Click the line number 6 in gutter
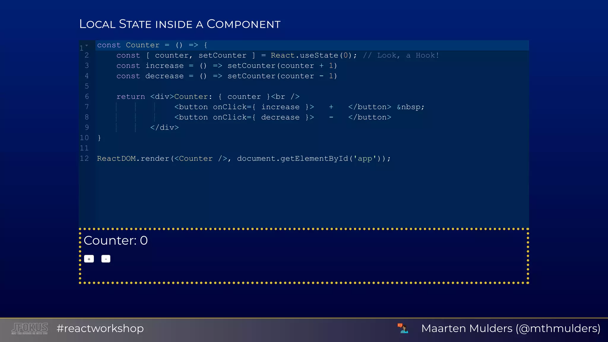Screen dimensions: 608x342 (87, 96)
